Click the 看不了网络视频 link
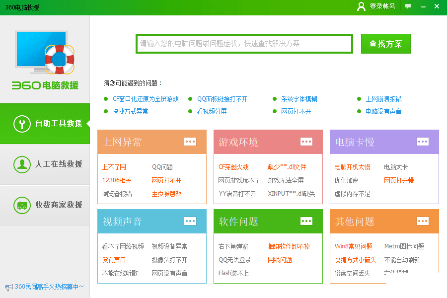Image resolution: width=447 pixels, height=298 pixels. coord(123,246)
